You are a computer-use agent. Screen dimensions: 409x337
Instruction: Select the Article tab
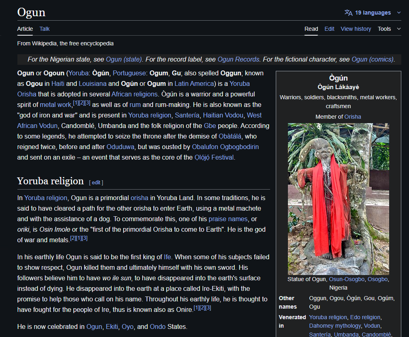(x=25, y=29)
